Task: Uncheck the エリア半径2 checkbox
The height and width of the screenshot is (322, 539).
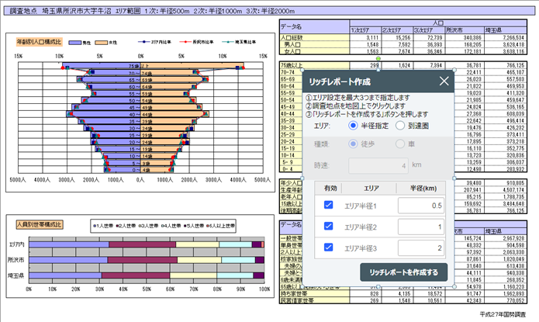Action: pyautogui.click(x=328, y=226)
